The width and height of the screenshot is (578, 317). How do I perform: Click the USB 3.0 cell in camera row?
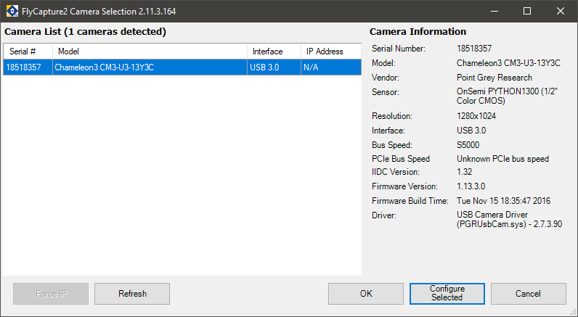click(264, 67)
